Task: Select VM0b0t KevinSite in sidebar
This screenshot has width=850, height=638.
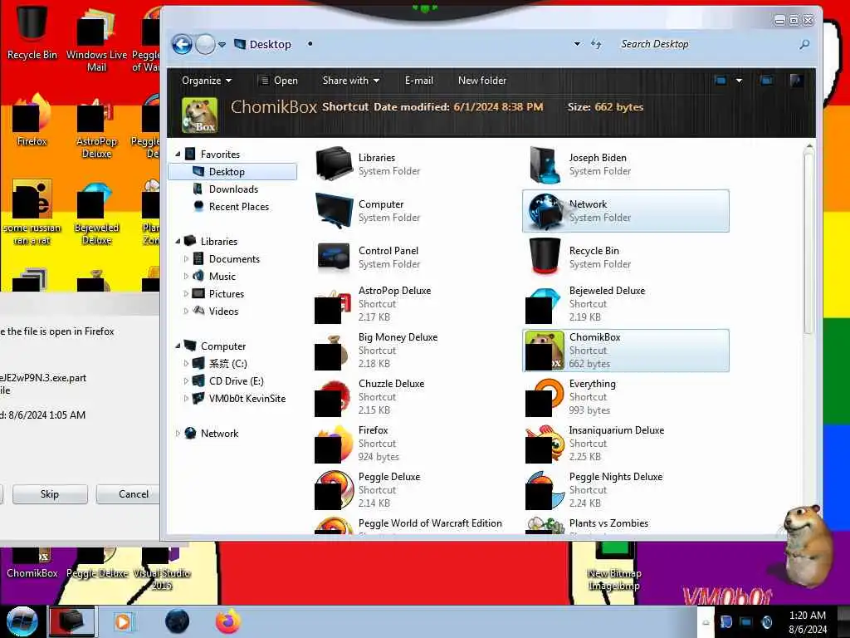Action: pyautogui.click(x=247, y=398)
